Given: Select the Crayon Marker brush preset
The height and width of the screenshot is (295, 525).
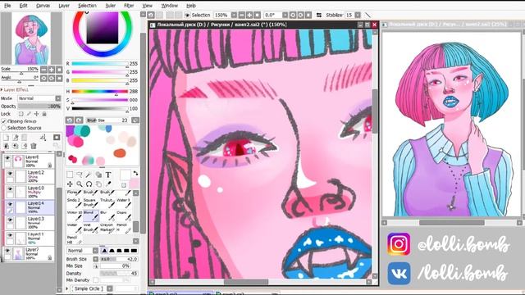Looking at the screenshot, I should pyautogui.click(x=107, y=228).
